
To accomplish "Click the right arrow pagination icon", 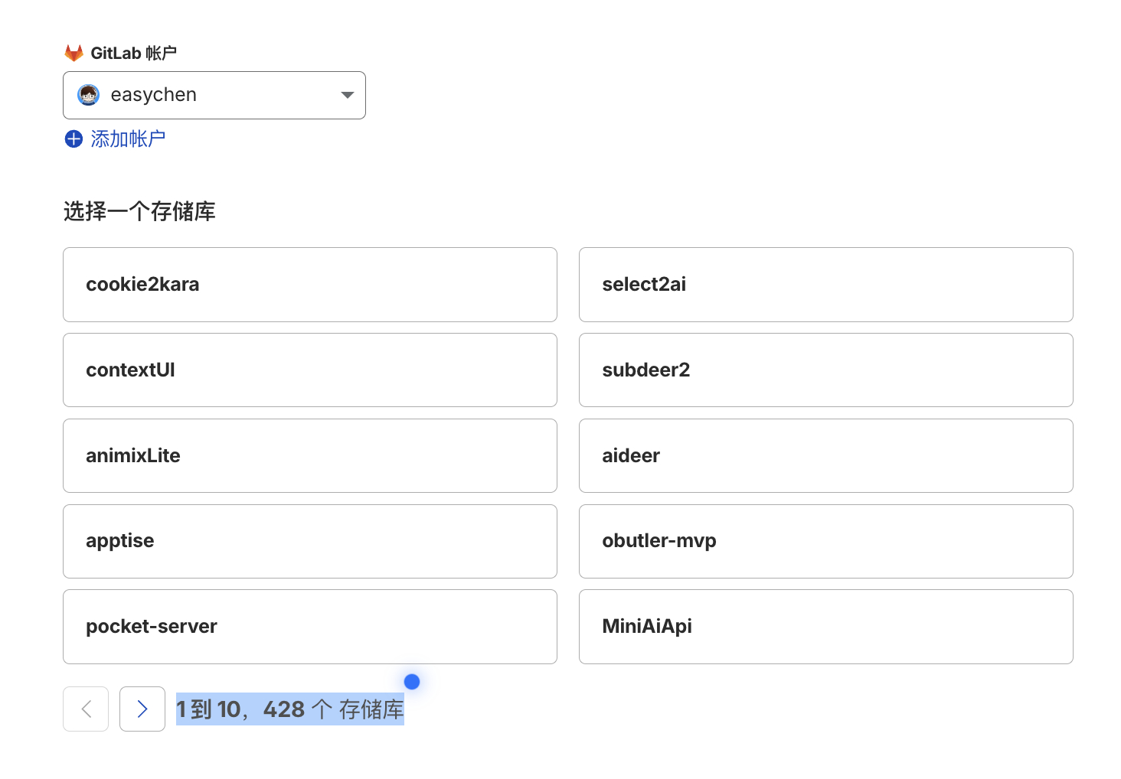I will (142, 709).
